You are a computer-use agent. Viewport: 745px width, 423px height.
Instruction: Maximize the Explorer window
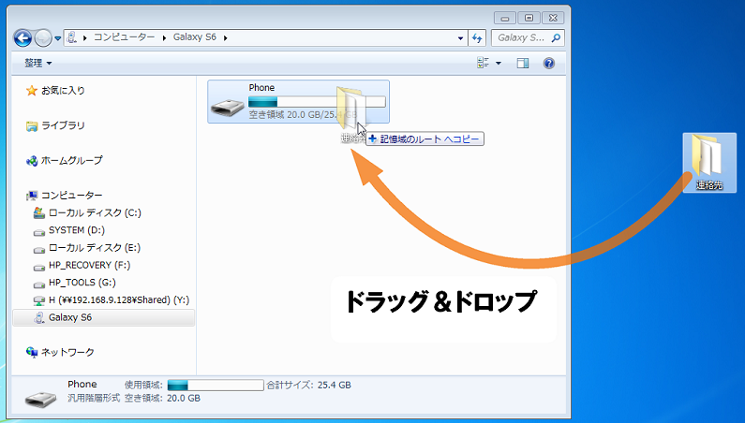[529, 18]
